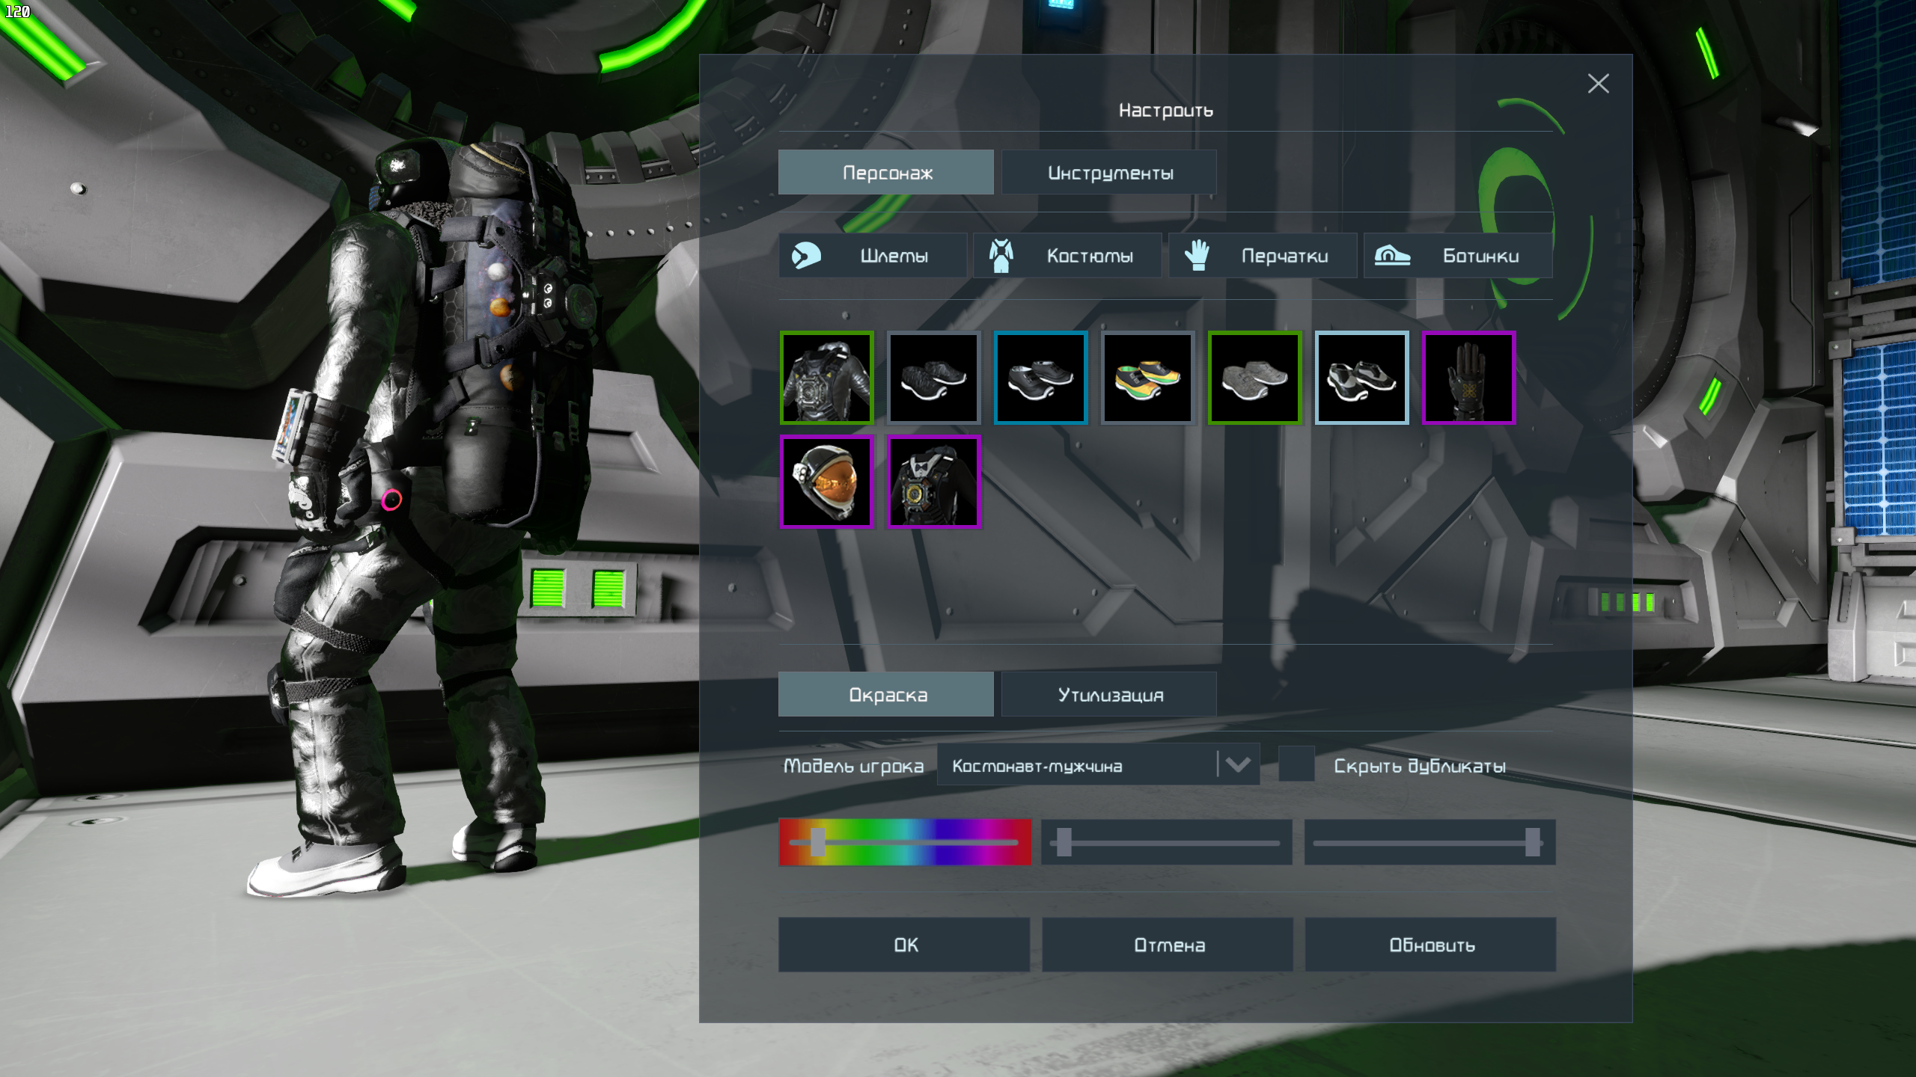The height and width of the screenshot is (1077, 1916).
Task: Switch to the Утилизация tab
Action: point(1109,695)
